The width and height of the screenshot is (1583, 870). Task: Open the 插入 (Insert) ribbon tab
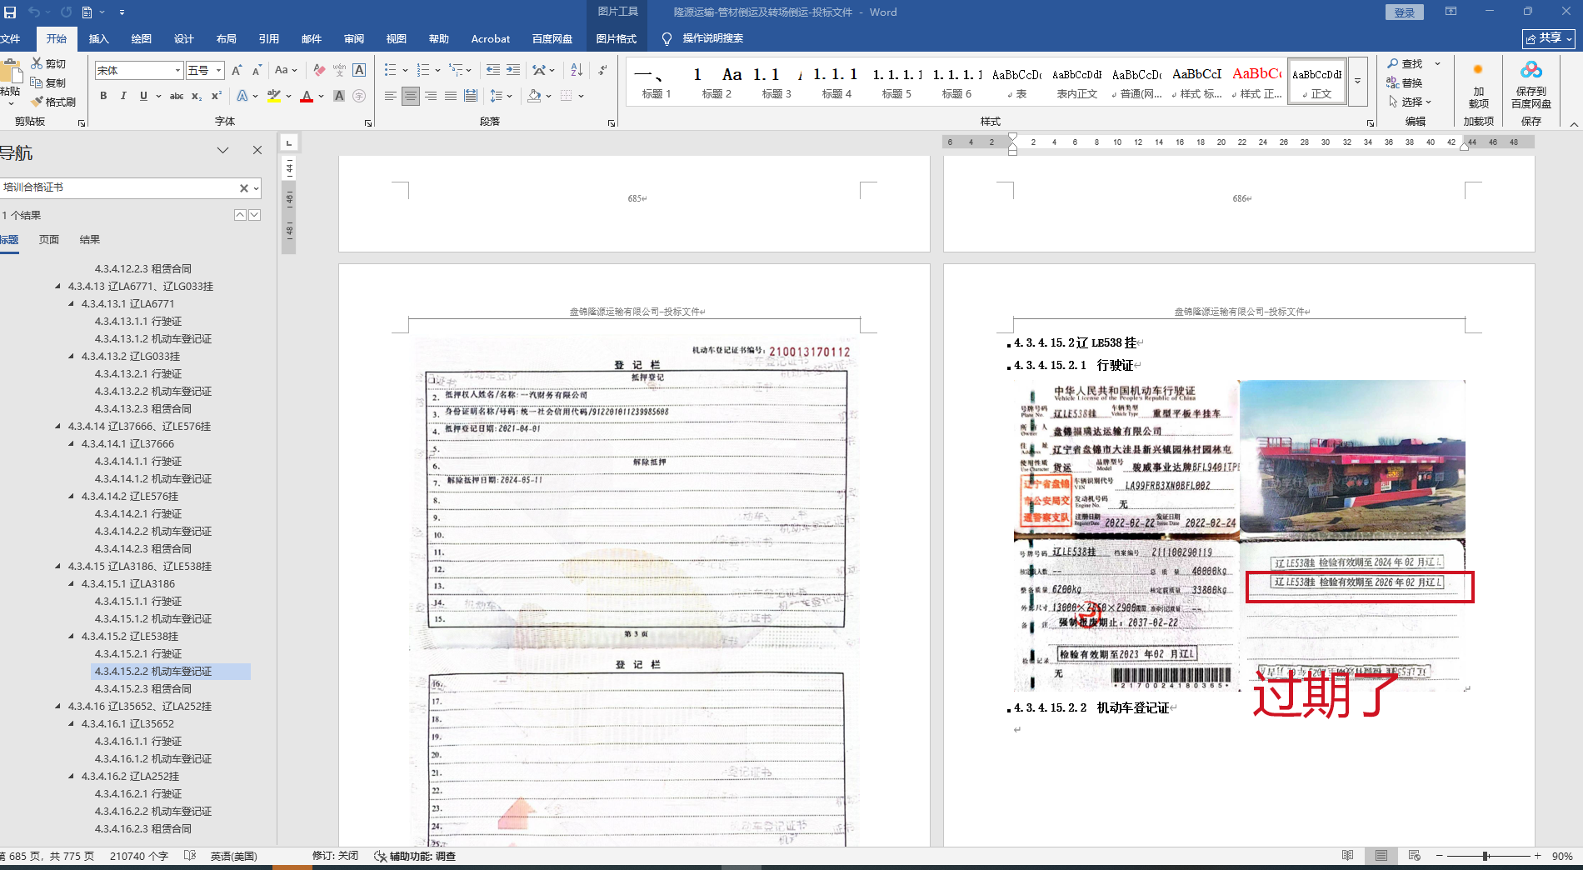99,39
